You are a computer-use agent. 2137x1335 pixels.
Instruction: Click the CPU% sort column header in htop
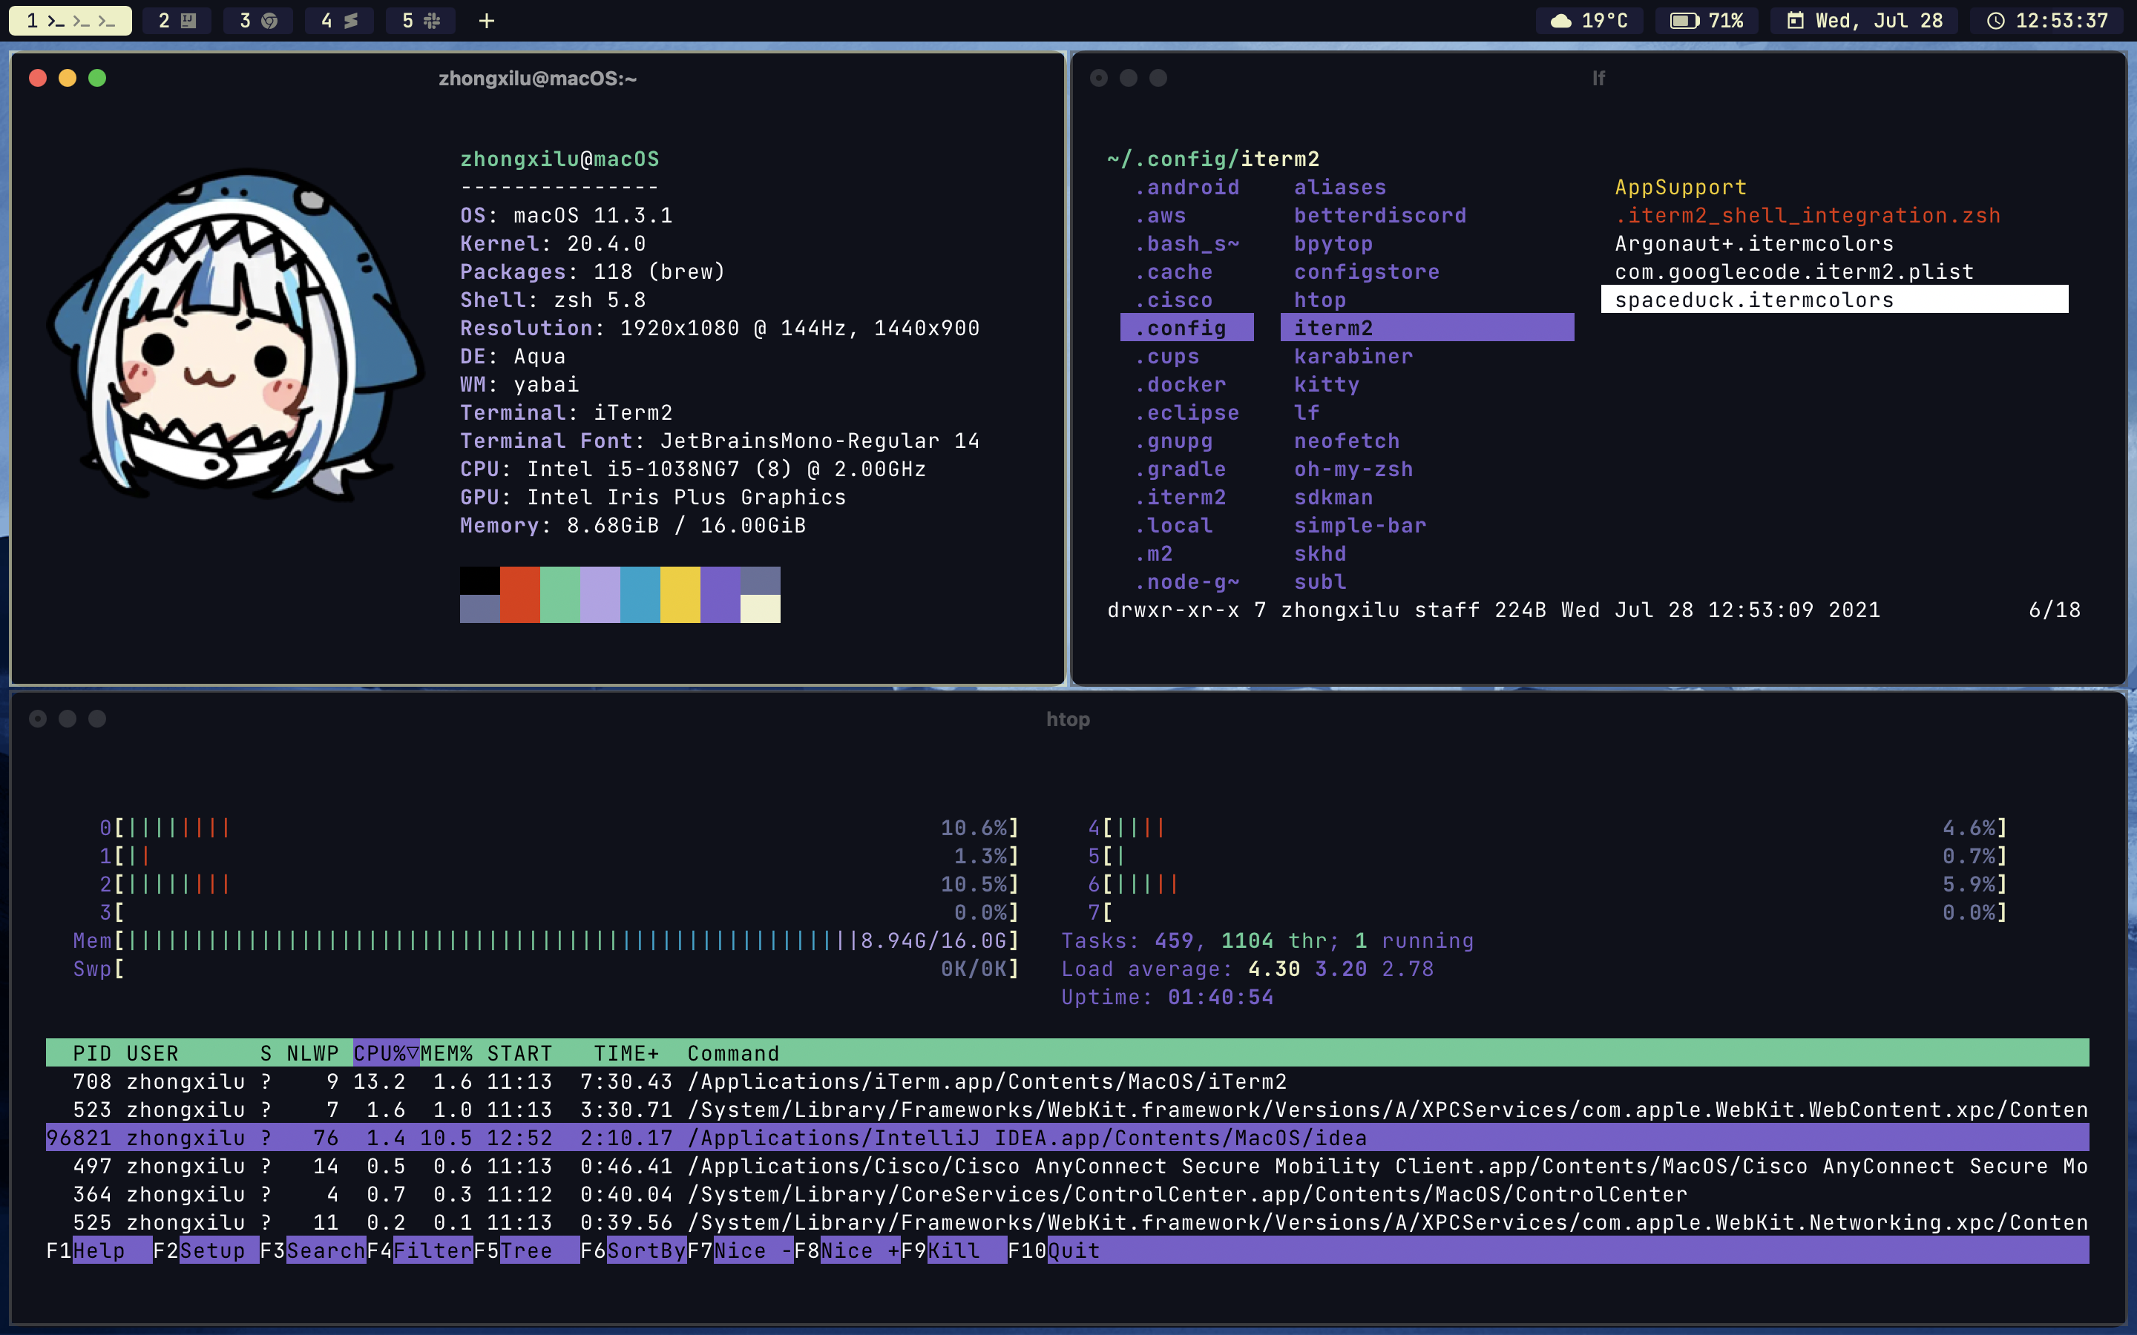pos(386,1053)
